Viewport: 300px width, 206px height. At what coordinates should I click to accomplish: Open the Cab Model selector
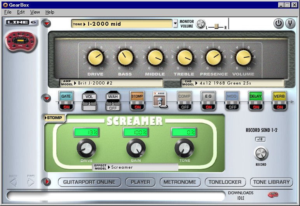(232, 83)
